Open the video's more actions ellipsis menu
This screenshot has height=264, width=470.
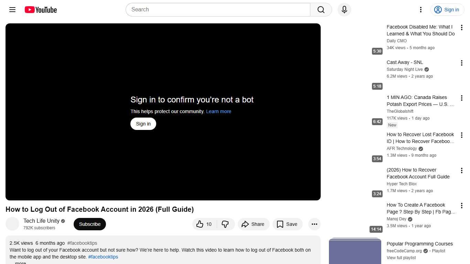point(314,224)
